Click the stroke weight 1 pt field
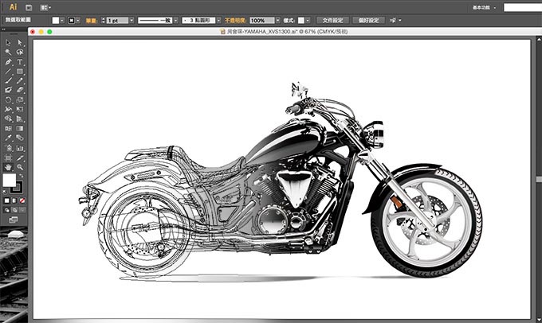 (x=117, y=21)
